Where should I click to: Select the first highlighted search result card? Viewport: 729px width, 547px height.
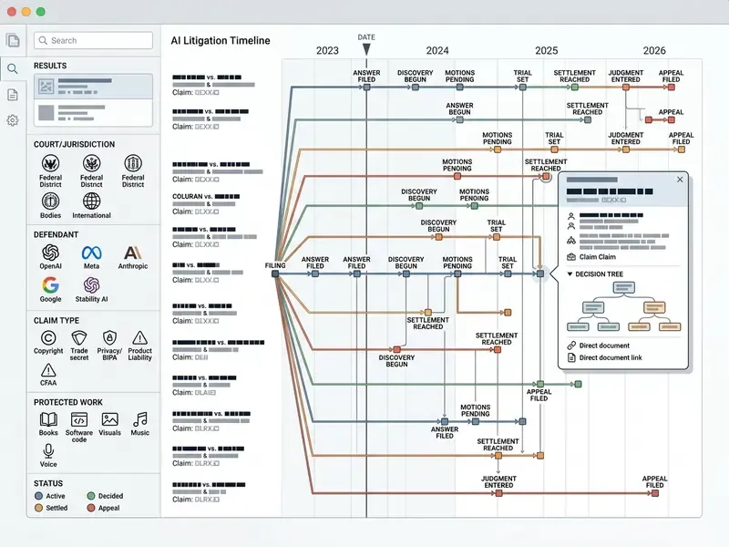tap(93, 86)
